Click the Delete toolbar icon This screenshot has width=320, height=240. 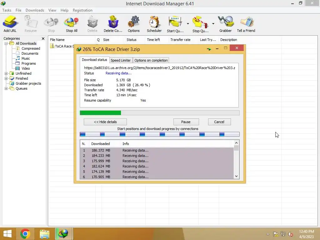(92, 24)
